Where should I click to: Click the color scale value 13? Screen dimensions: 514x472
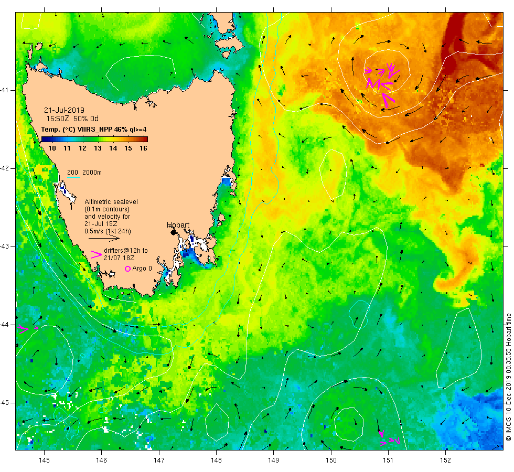click(x=98, y=148)
